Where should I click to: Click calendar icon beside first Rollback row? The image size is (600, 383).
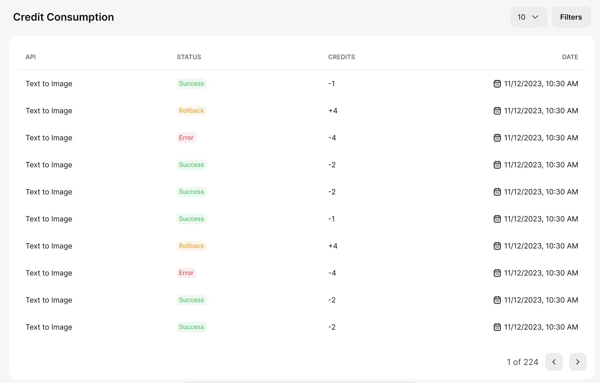tap(497, 111)
